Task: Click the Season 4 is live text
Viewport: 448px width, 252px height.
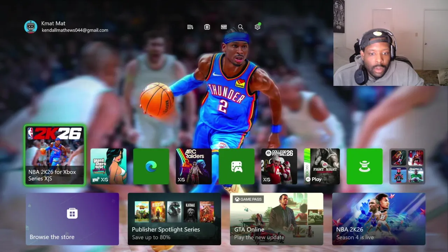Action: pyautogui.click(x=355, y=237)
